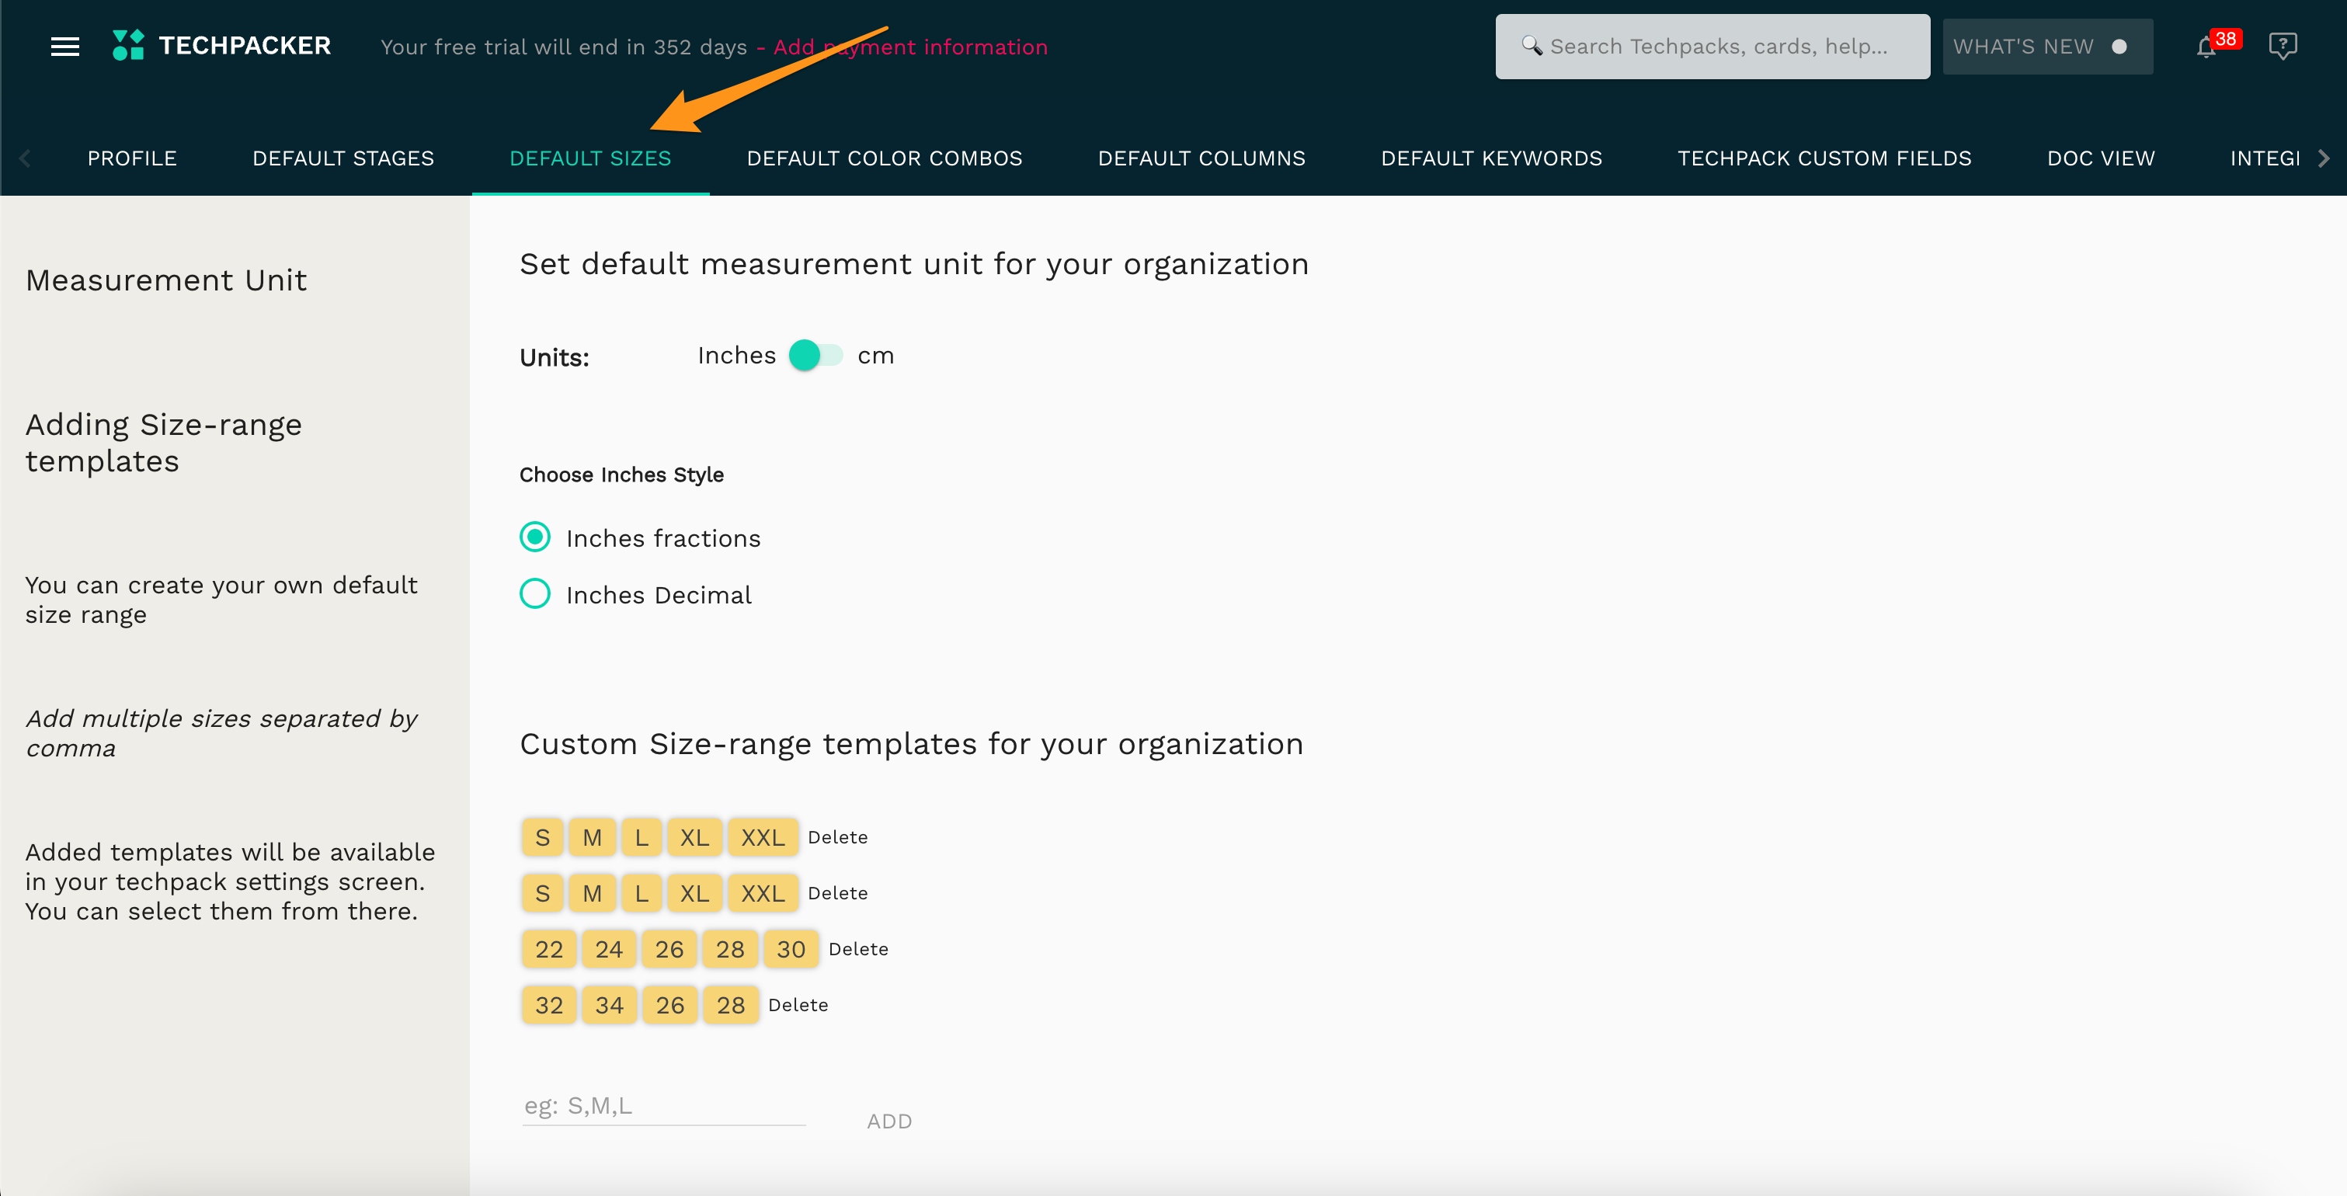Click the XXL chip in first template
Viewport: 2347px width, 1196px height.
pyautogui.click(x=763, y=837)
